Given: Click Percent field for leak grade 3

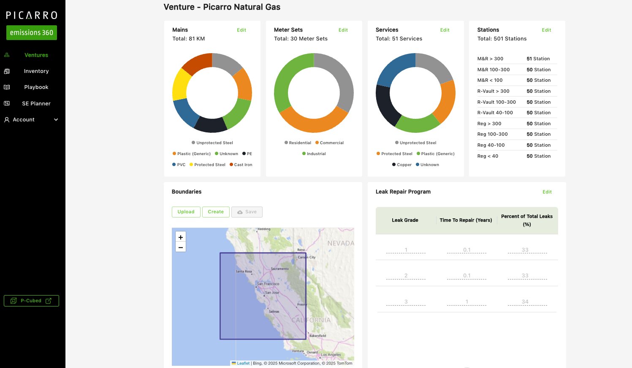Looking at the screenshot, I should coord(527,302).
